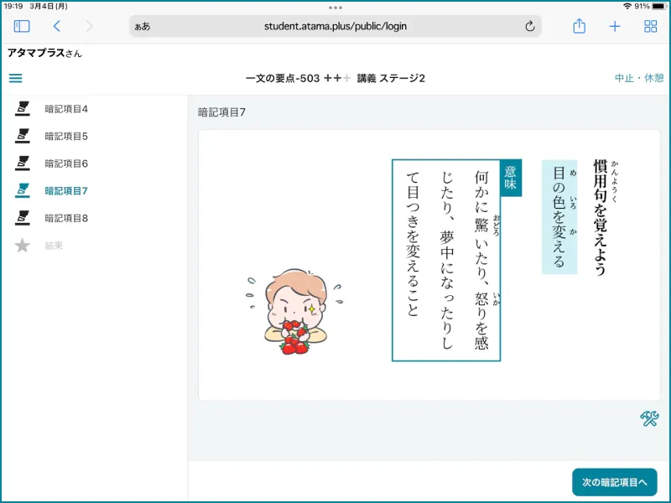
Task: Click the 中止・休憩 link
Action: [x=639, y=78]
